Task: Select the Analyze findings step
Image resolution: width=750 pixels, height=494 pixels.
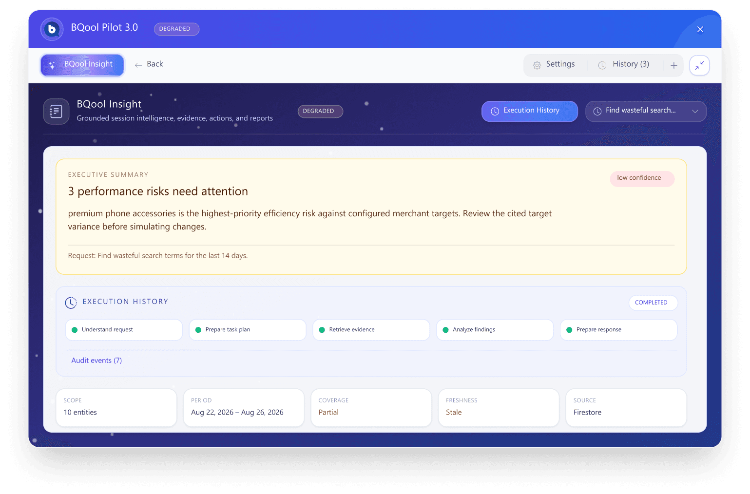Action: tap(495, 330)
